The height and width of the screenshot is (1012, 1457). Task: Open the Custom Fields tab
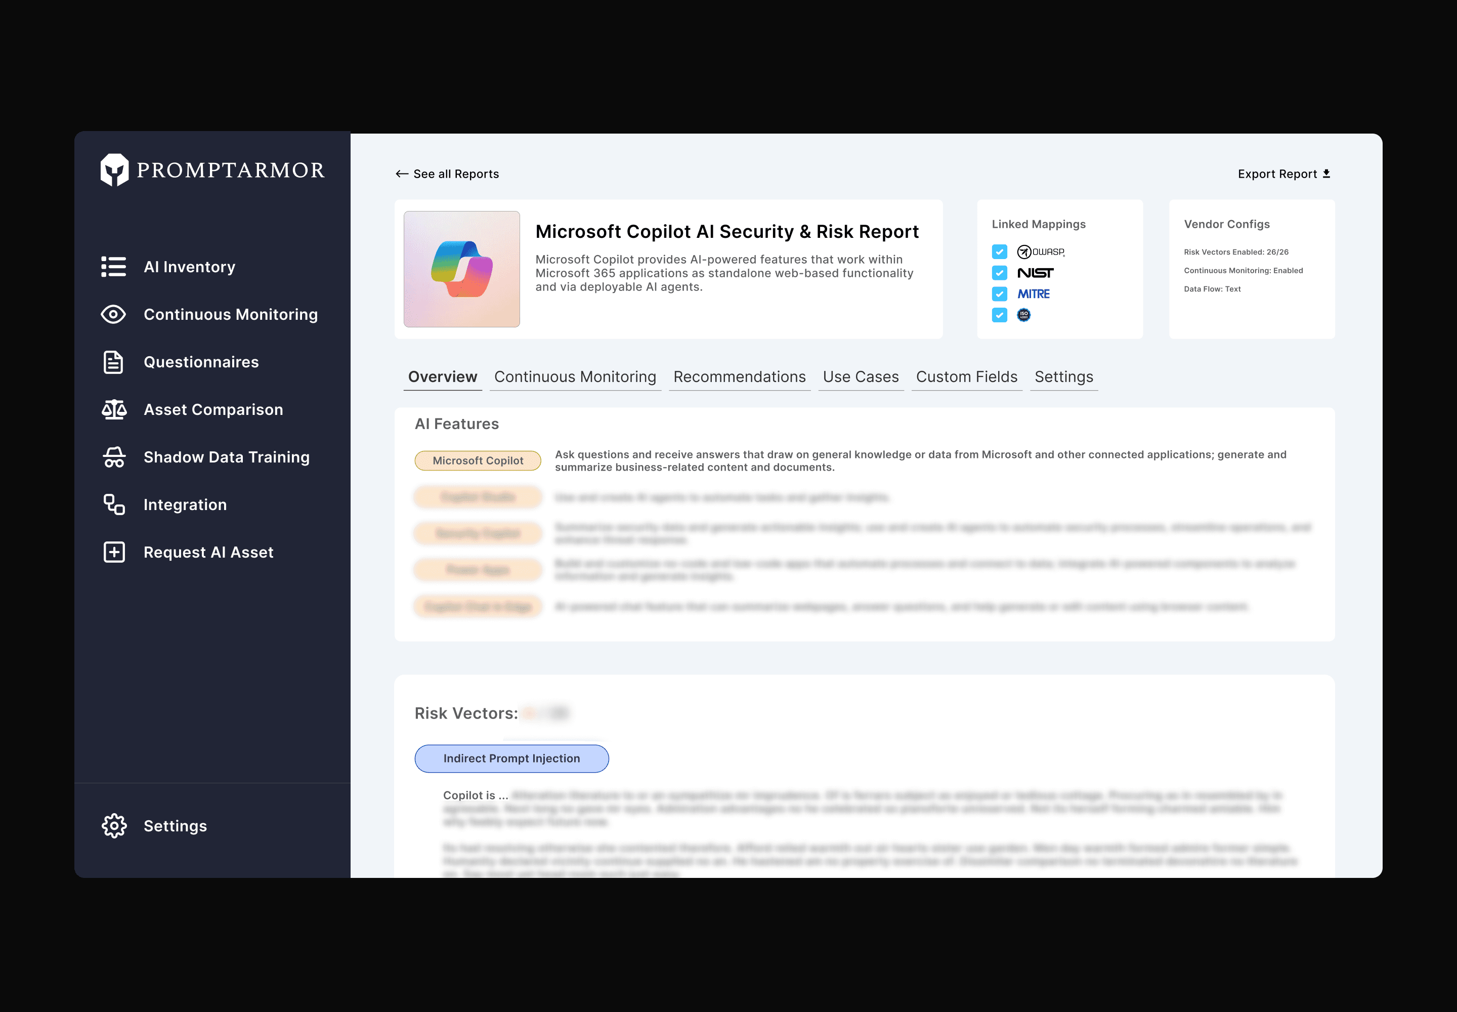(966, 376)
